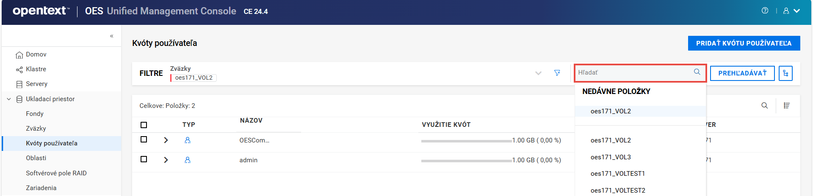Open the Zväzky filter dropdown arrow
This screenshot has height=196, width=813.
538,73
